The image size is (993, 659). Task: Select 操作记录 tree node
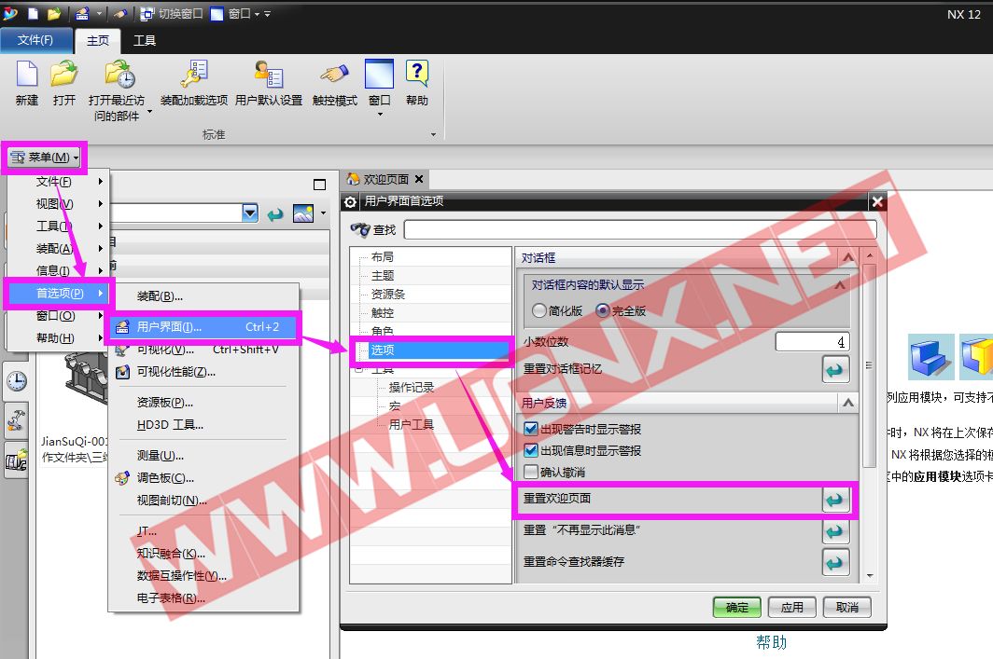tap(411, 387)
